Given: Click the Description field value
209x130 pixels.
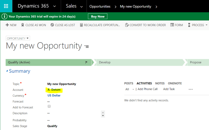Looking at the screenshot, I should 49,113.
